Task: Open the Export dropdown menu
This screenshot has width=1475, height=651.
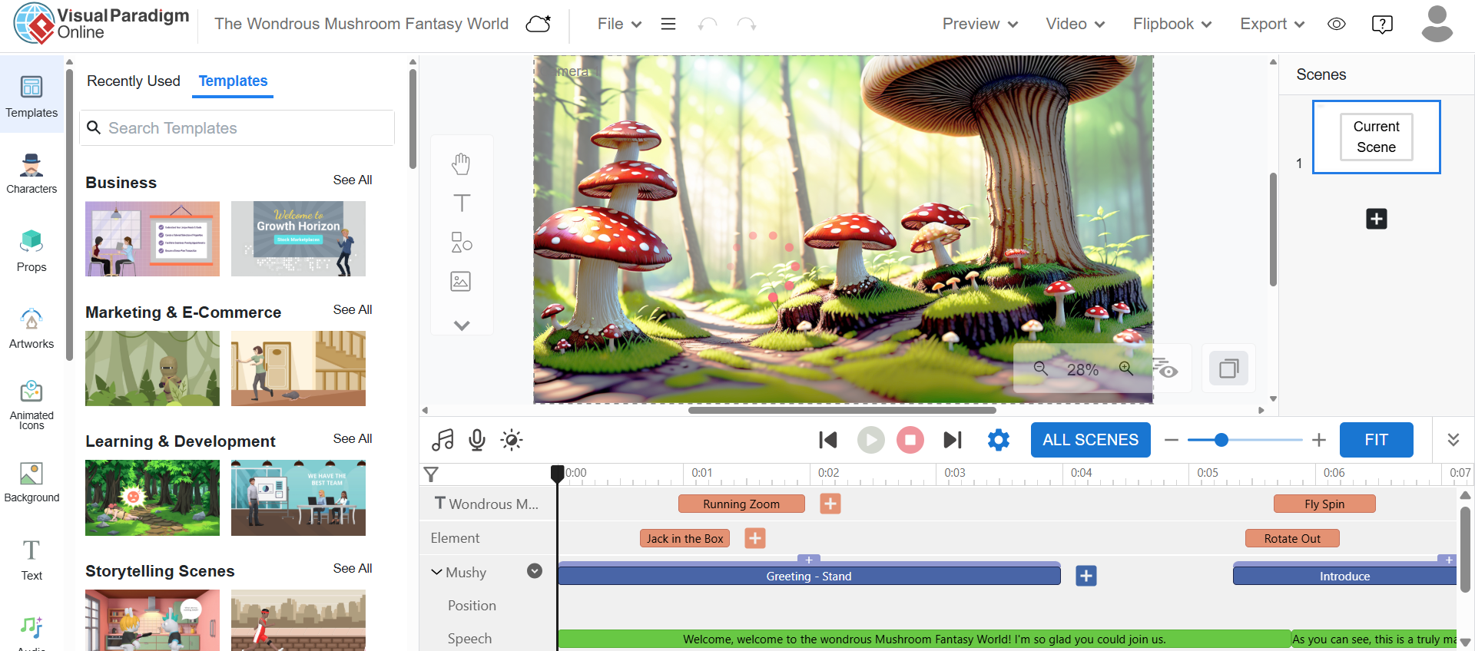Action: (1272, 24)
